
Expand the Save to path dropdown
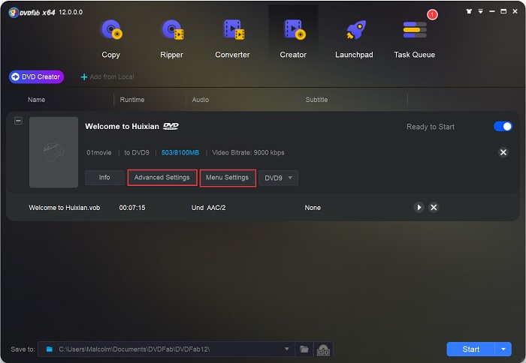[x=287, y=349]
